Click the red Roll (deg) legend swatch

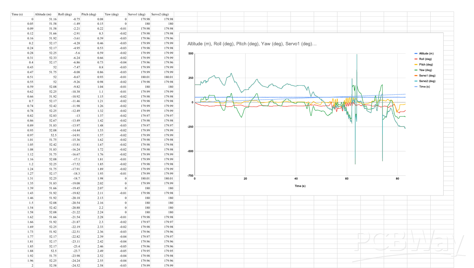[x=416, y=59]
